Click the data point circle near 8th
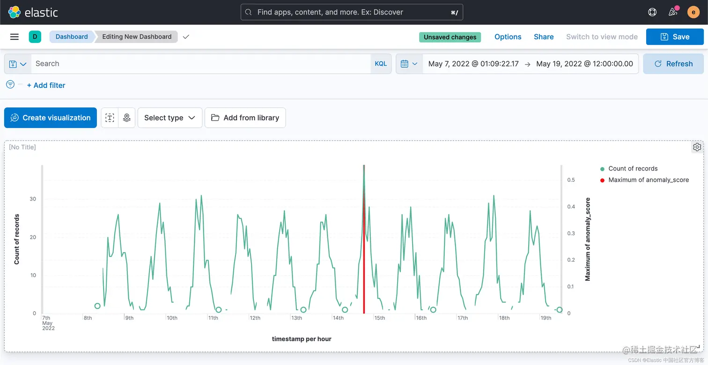 tap(97, 306)
